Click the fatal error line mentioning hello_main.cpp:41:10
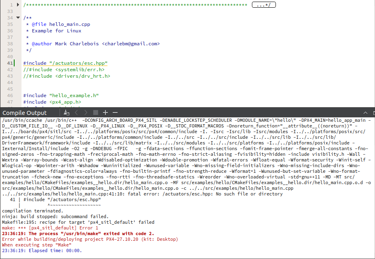 click(x=142, y=194)
